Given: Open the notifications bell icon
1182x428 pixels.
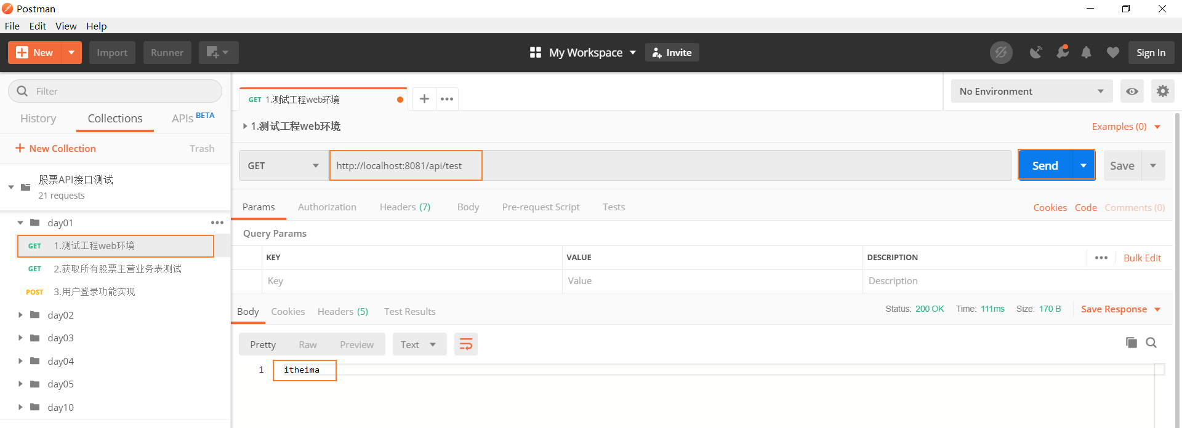Looking at the screenshot, I should pyautogui.click(x=1087, y=52).
